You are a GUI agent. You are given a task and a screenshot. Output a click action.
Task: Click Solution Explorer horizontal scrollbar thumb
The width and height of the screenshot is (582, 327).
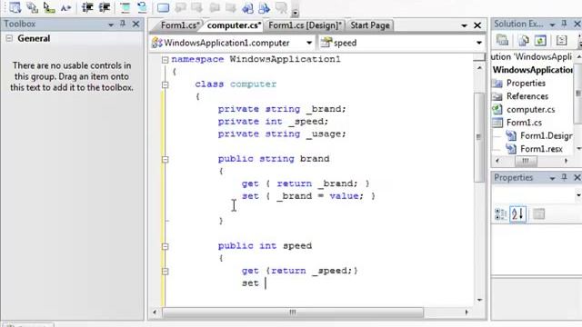coord(526,161)
